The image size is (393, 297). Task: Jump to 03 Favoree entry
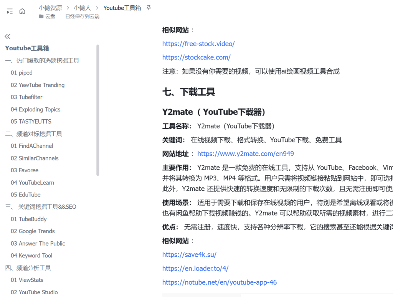(x=25, y=170)
